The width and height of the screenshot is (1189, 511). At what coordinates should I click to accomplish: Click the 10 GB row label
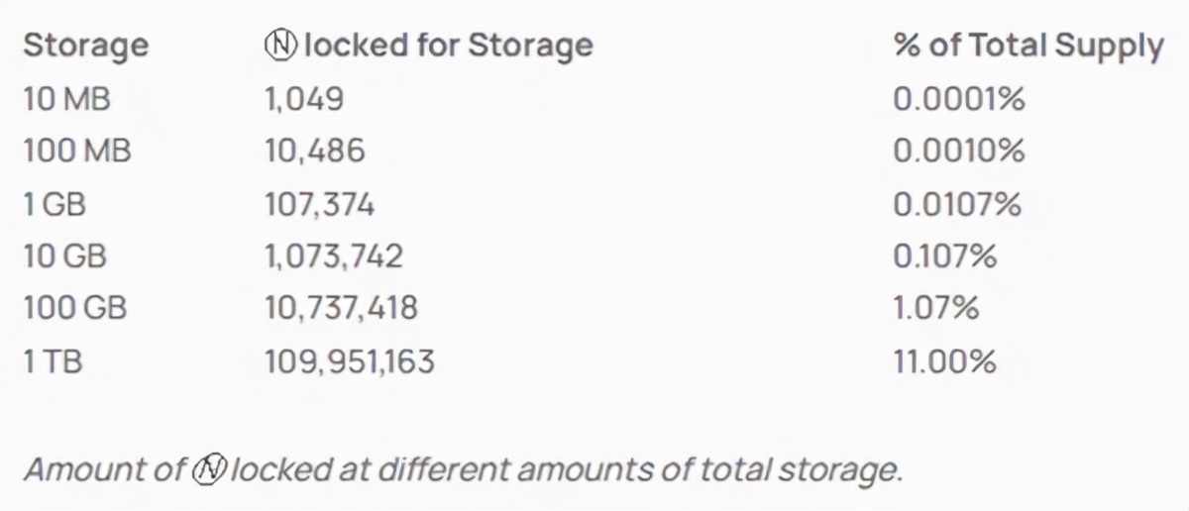coord(64,256)
